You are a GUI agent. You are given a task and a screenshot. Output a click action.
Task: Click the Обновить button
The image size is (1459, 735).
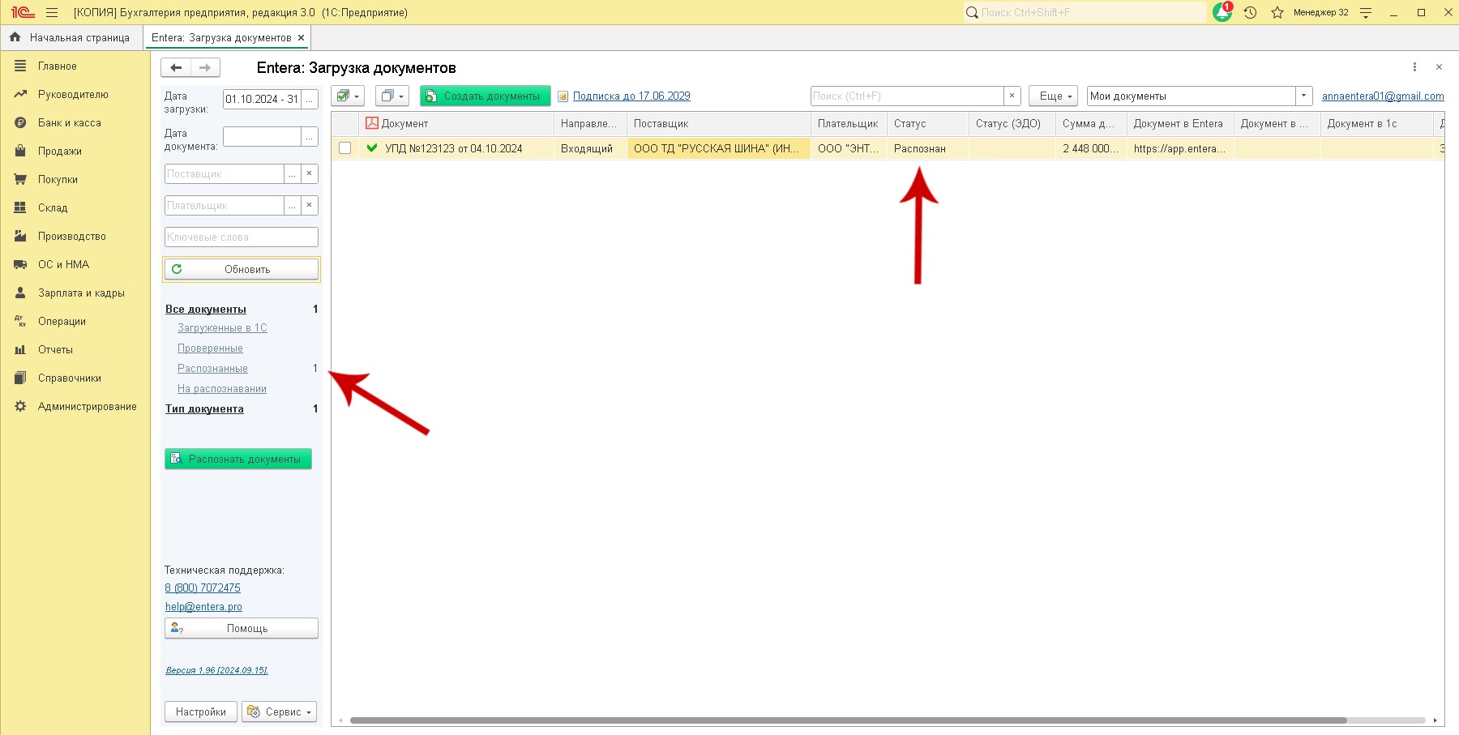click(x=242, y=269)
